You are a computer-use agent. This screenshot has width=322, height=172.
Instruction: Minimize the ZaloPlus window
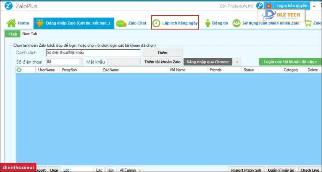(314, 6)
